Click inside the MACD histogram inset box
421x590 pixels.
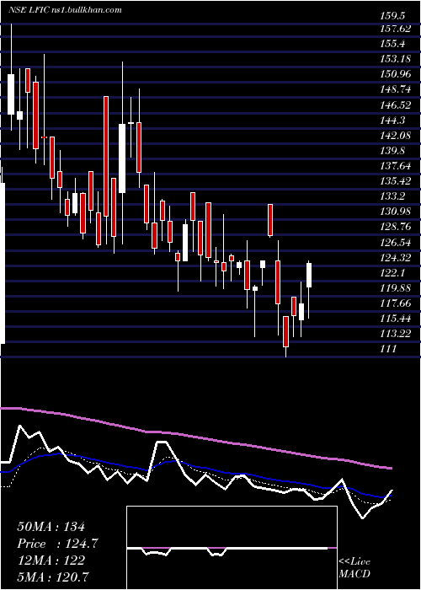tap(232, 548)
